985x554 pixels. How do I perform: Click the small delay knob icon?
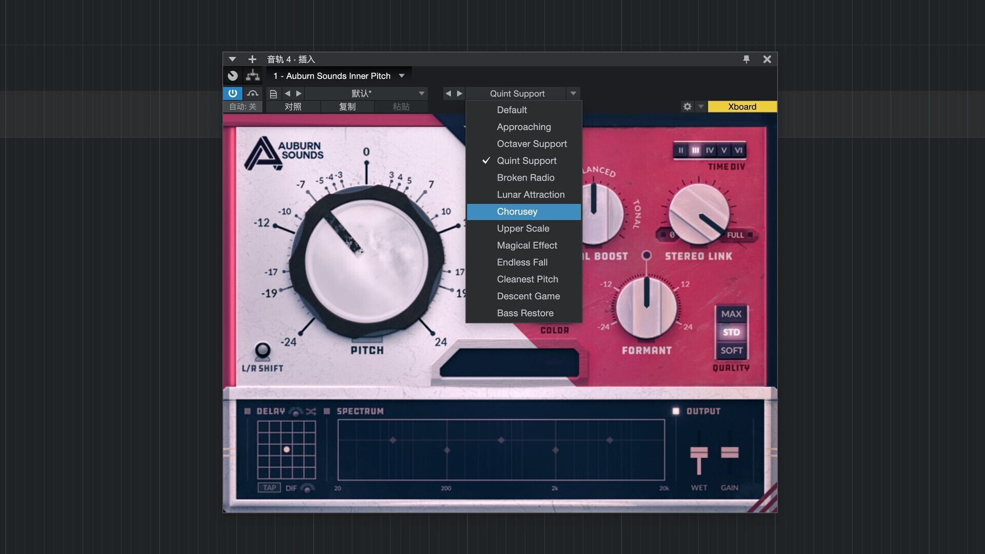click(x=296, y=411)
